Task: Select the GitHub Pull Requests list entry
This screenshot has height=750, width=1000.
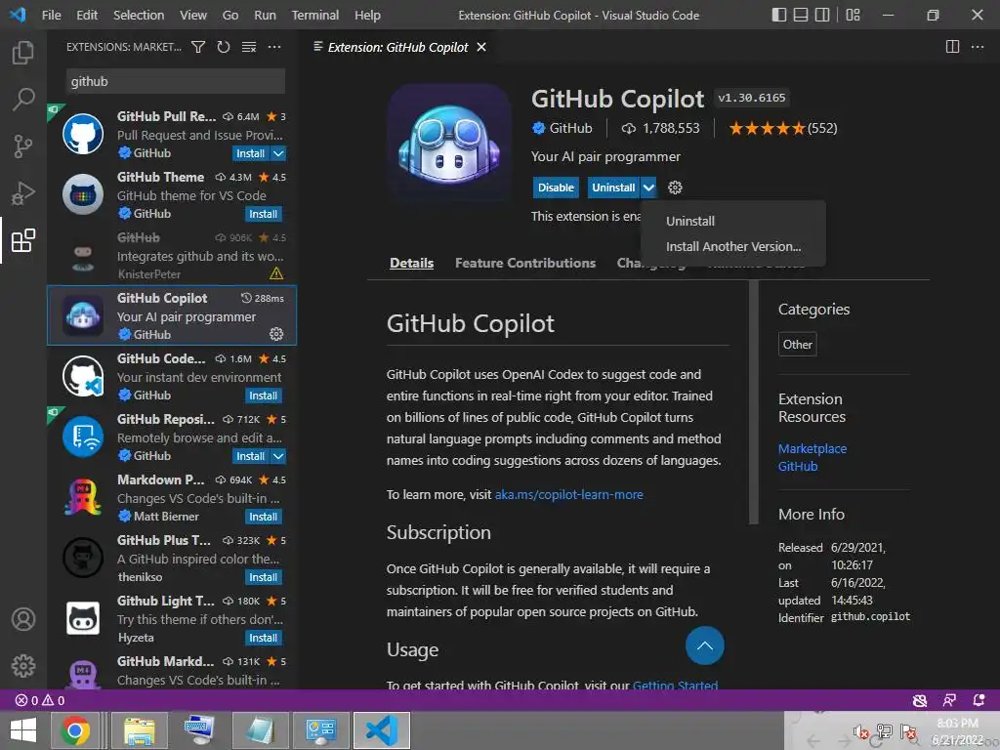Action: (172, 135)
